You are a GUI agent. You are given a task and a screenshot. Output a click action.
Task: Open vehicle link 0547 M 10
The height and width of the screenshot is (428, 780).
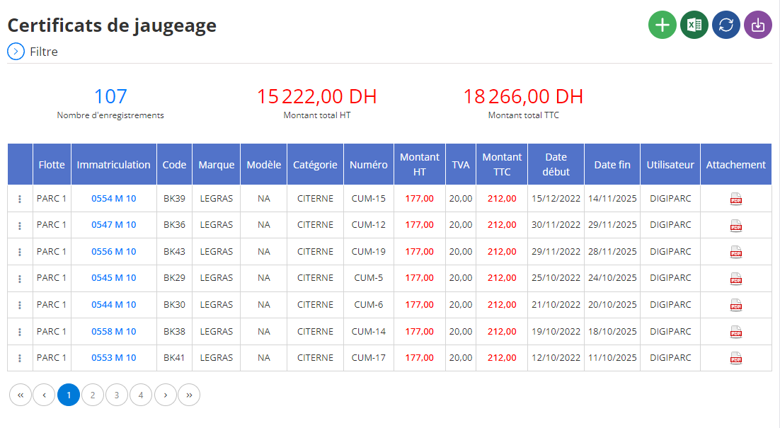pos(113,225)
